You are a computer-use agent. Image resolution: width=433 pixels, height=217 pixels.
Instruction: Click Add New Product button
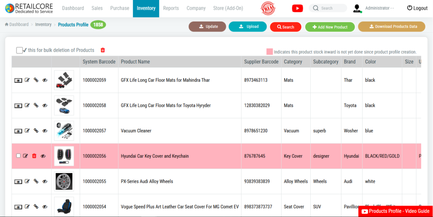(330, 27)
